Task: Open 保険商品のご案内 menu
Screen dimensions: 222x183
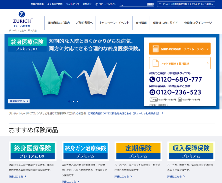Action: 59,23
